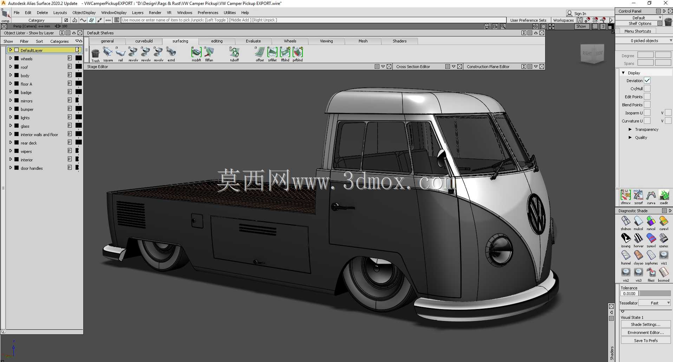Select the fllflan fillet flange tool
673x362 pixels.
click(209, 54)
